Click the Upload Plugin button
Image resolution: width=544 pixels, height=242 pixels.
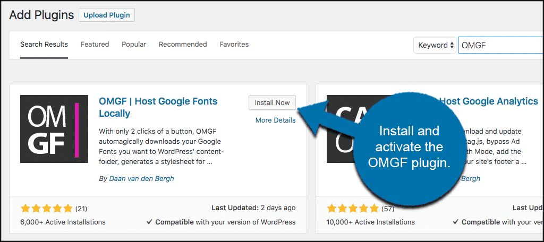pyautogui.click(x=106, y=15)
